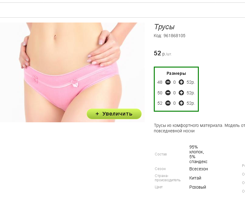Open the pink underwear product photo
This screenshot has width=245, height=202.
click(72, 72)
